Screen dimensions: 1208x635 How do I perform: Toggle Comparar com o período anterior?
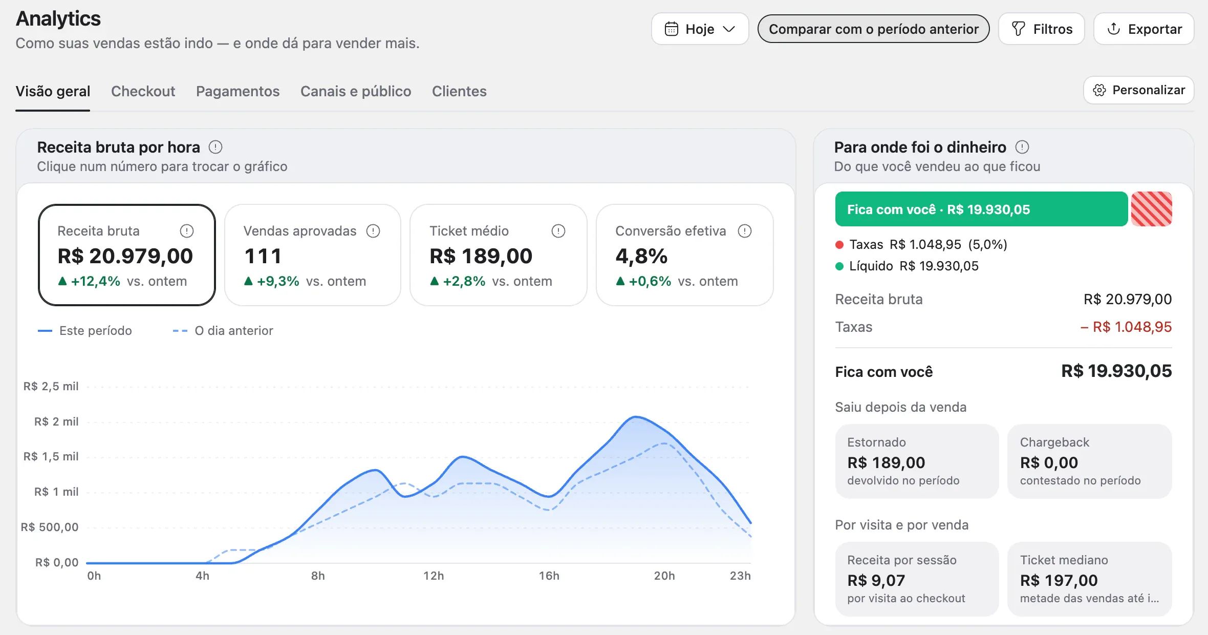coord(873,29)
